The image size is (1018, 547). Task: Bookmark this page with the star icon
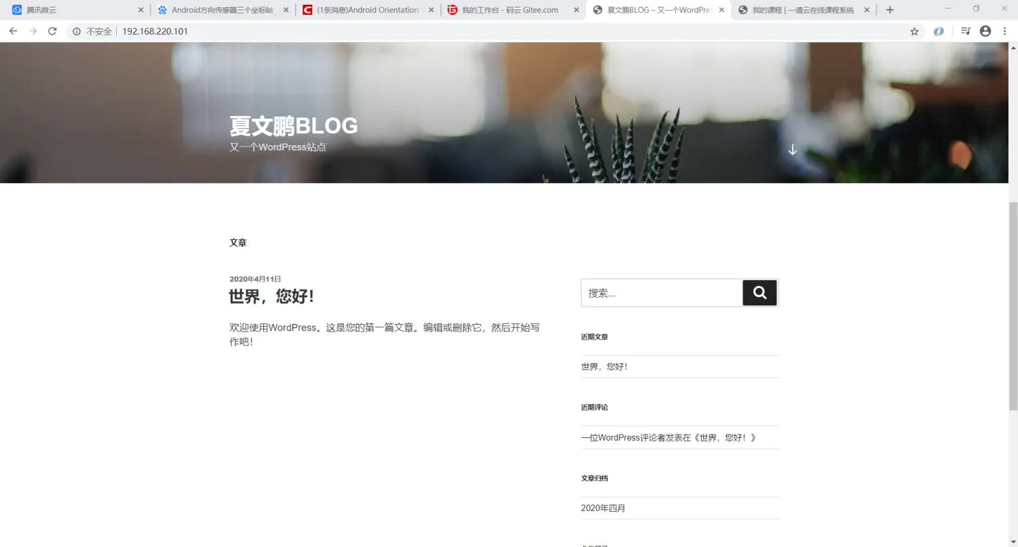point(914,31)
